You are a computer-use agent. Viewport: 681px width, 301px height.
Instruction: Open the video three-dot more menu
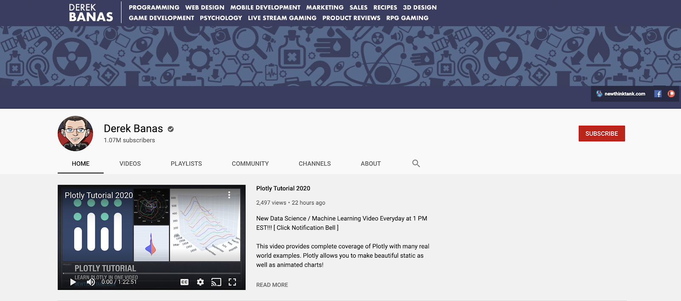click(x=229, y=195)
